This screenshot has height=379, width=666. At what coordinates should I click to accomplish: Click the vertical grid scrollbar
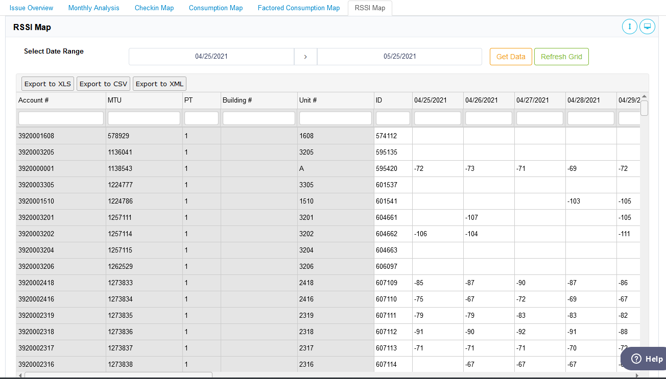coord(644,108)
